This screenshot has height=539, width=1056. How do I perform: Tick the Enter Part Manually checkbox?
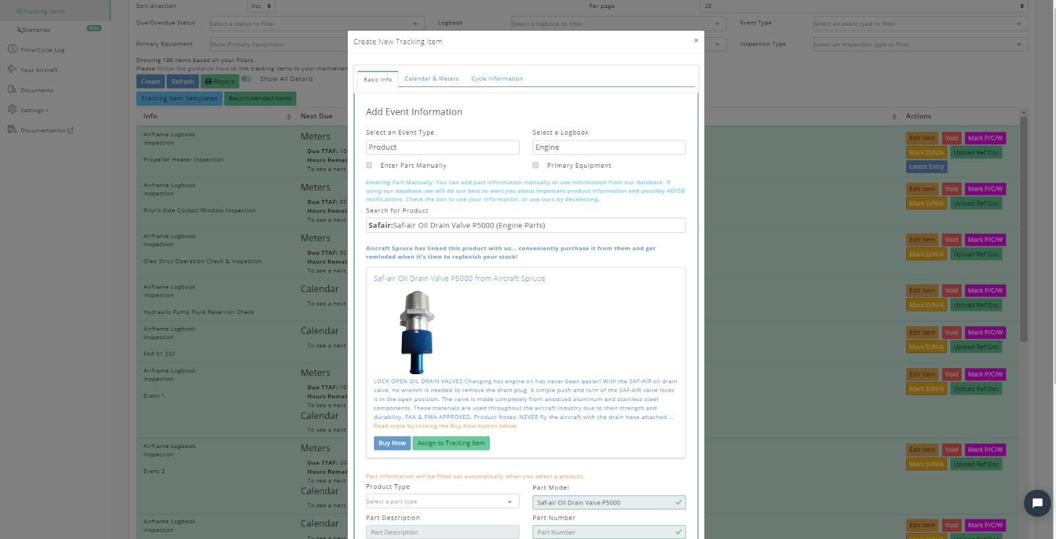pos(369,165)
